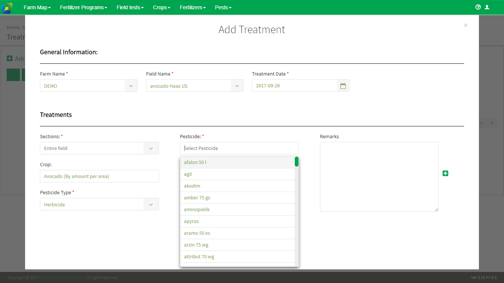Focus the Select Pesticide search field
The height and width of the screenshot is (283, 504).
coord(239,148)
